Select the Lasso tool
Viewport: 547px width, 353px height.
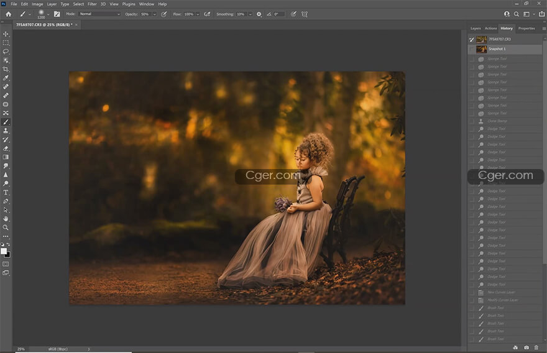coord(6,52)
